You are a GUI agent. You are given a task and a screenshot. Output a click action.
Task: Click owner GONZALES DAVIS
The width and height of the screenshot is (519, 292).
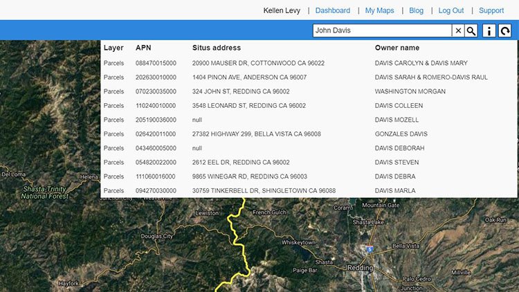point(401,134)
